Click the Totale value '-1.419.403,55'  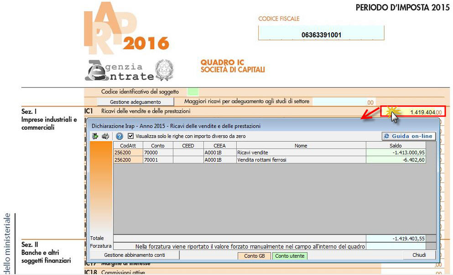coord(396,239)
